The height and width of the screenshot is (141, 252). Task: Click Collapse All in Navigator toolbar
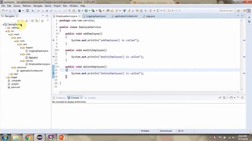(x=32, y=21)
